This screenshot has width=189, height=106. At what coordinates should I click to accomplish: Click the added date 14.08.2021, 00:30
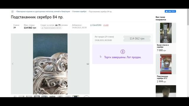tap(79, 28)
